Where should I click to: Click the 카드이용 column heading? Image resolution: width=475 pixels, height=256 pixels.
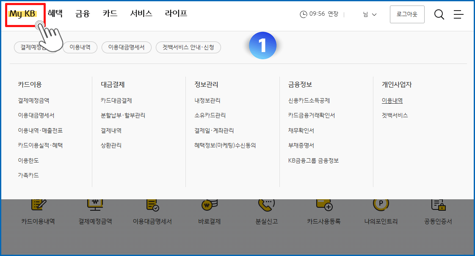[30, 85]
